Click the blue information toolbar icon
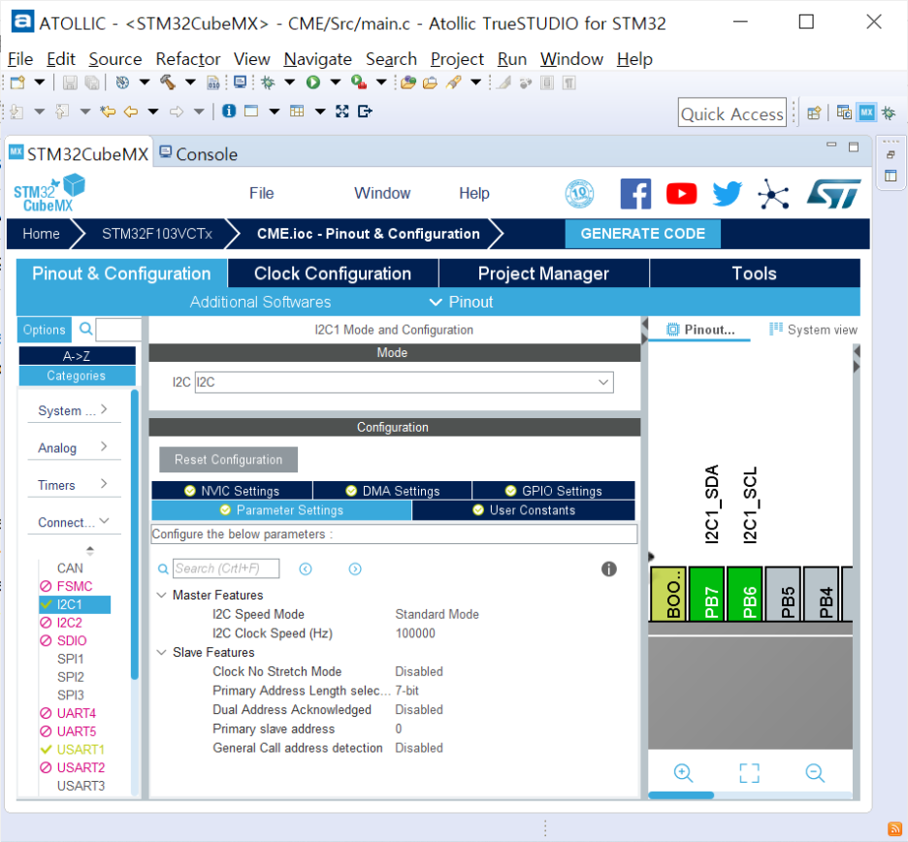Screen dimensions: 908x842 229,111
